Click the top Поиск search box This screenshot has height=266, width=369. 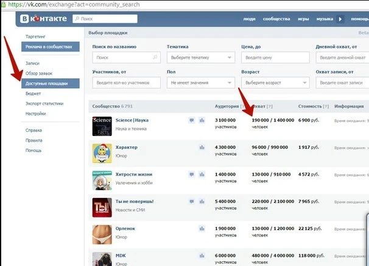(105, 19)
